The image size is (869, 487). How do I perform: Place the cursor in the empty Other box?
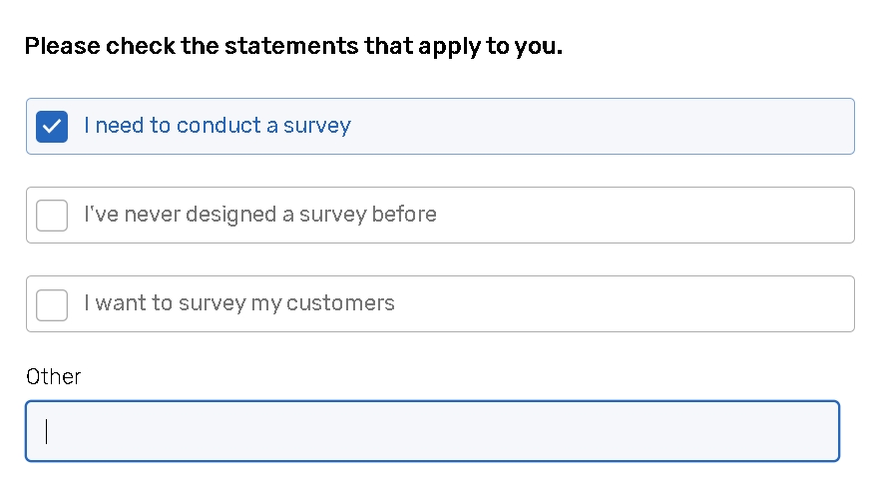pyautogui.click(x=432, y=431)
